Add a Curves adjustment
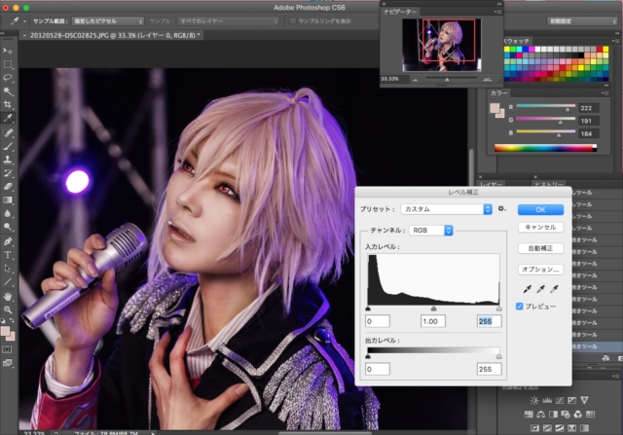623x435 pixels. 559,400
